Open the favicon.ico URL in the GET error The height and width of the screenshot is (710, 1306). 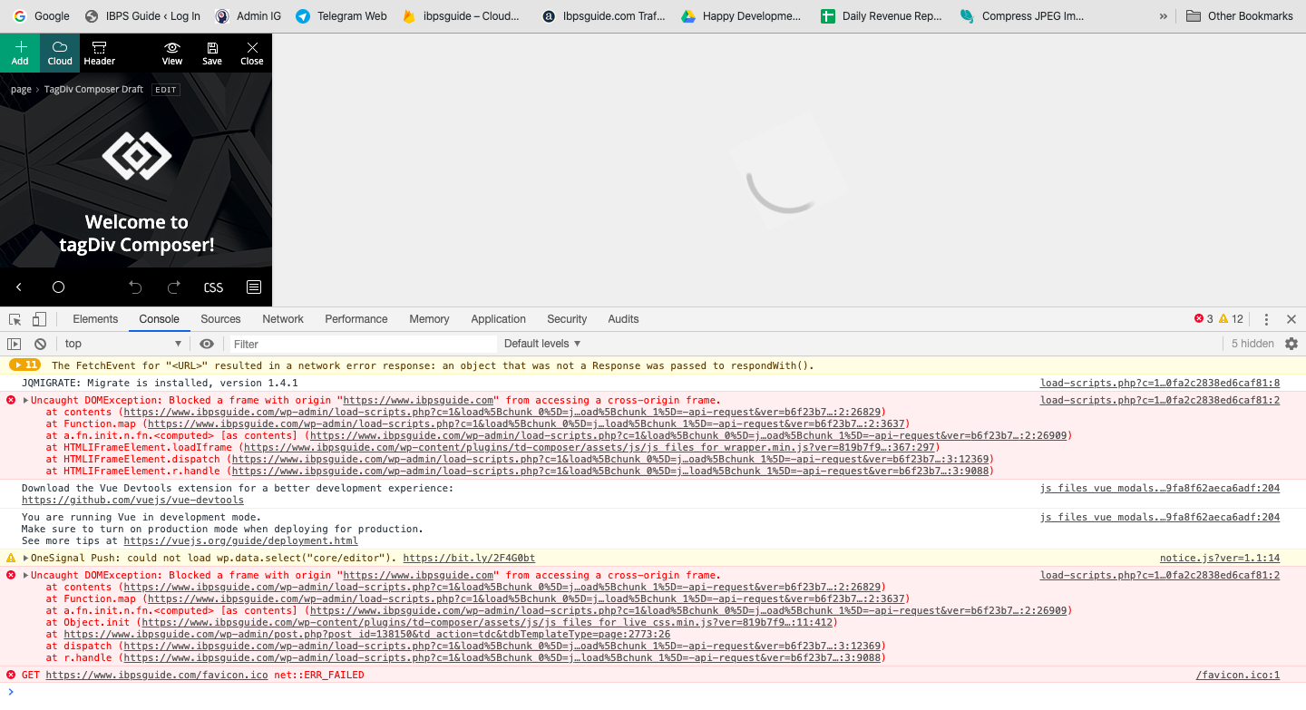(x=157, y=676)
